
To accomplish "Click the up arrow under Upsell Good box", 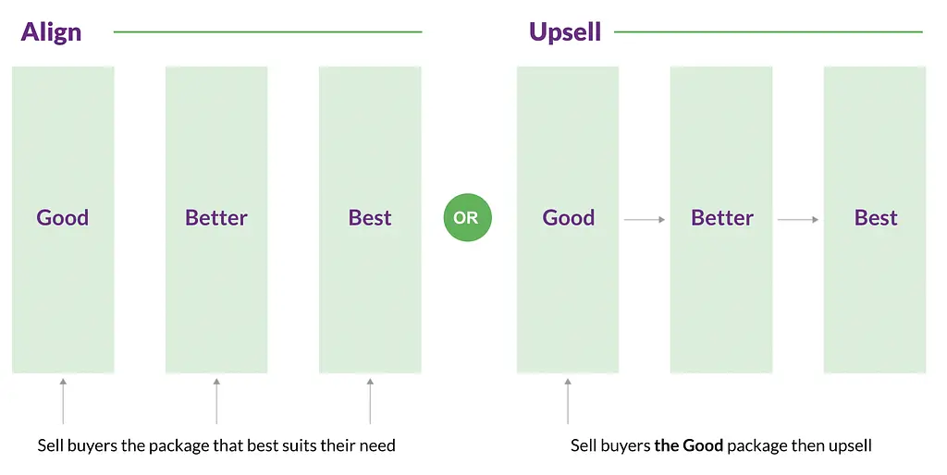I will 568,401.
